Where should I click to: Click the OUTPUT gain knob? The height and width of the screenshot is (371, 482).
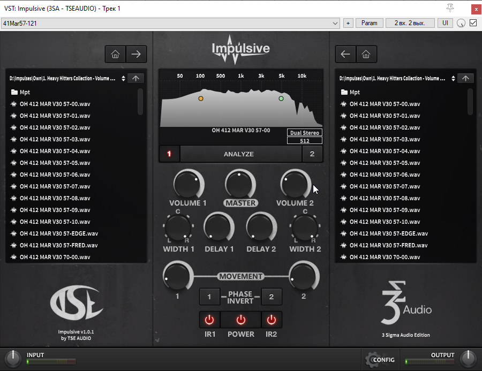(x=468, y=359)
